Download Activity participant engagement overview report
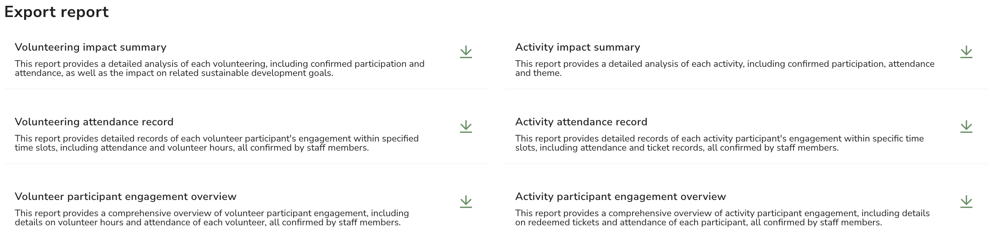This screenshot has width=989, height=234. [x=966, y=202]
